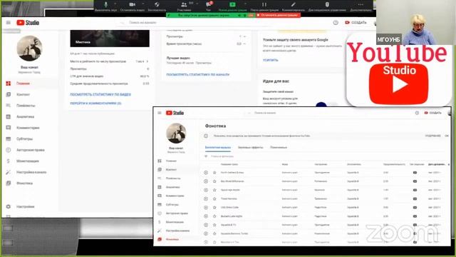The height and width of the screenshot is (257, 456).
Task: Open Плейлисты in the back window sidebar
Action: coord(26,106)
